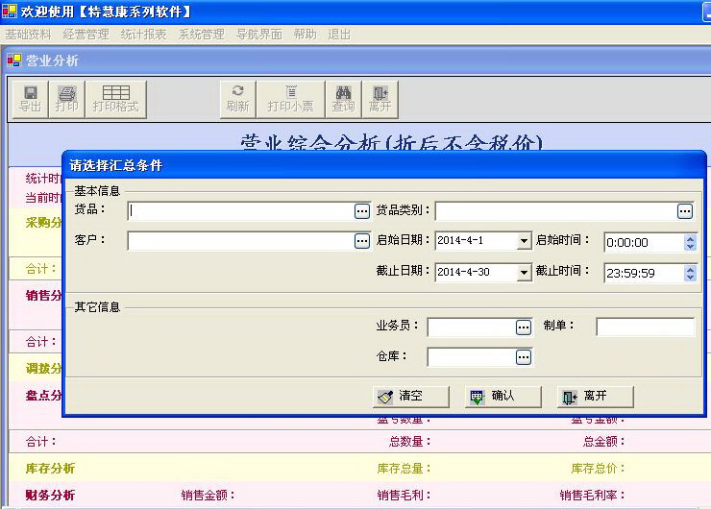
Task: Focus the 制单 text field
Action: [645, 327]
